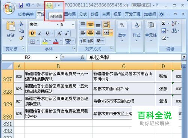Select all cells with corner button
The width and height of the screenshot is (188, 138).
click(x=8, y=66)
